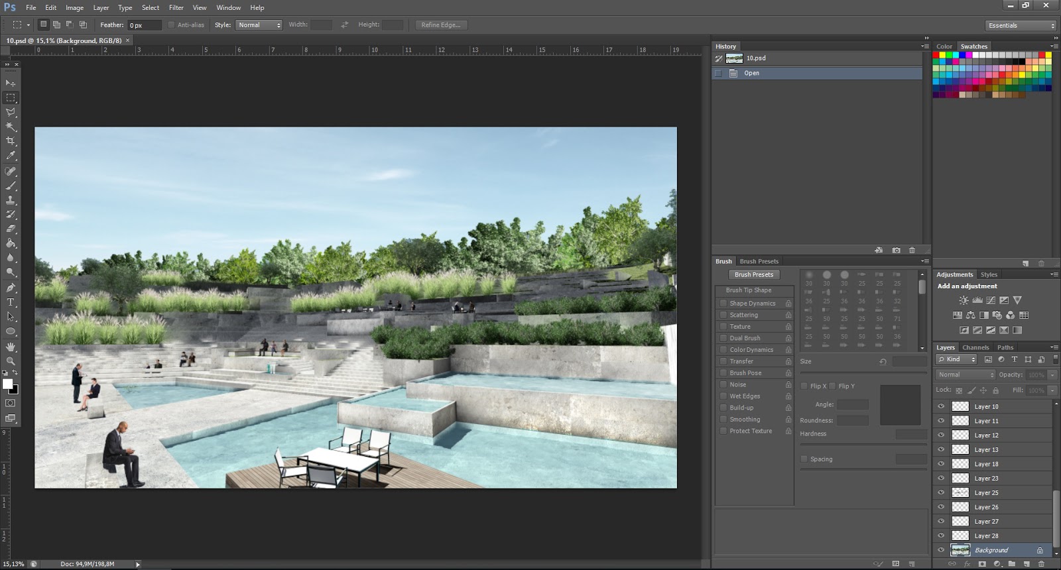
Task: Click the background color swatch
Action: click(x=15, y=391)
